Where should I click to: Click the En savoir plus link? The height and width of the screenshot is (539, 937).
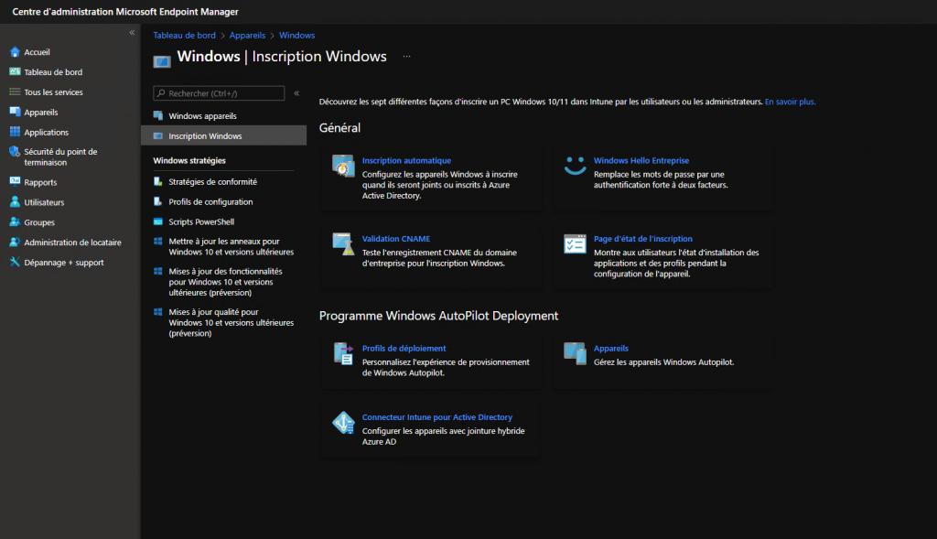pyautogui.click(x=790, y=102)
